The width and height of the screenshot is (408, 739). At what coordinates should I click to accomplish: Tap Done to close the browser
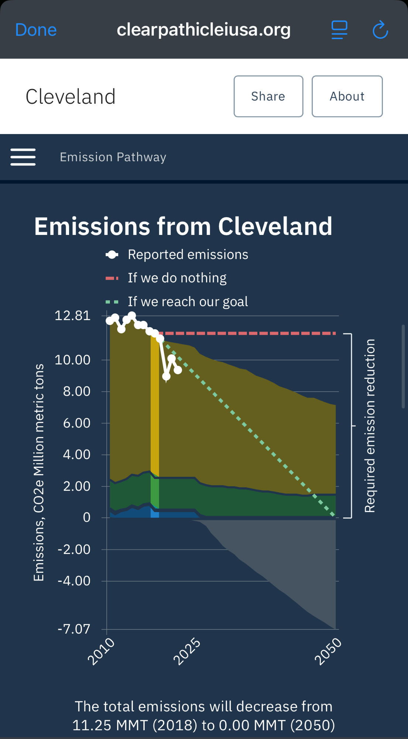click(x=36, y=30)
